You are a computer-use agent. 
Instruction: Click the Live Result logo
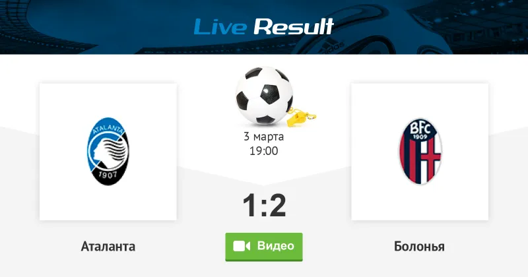[263, 26]
